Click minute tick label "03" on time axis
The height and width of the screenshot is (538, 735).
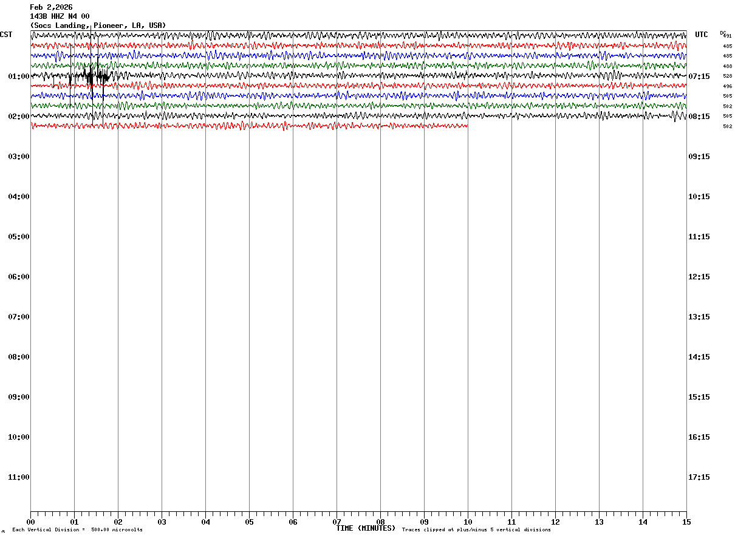click(162, 522)
